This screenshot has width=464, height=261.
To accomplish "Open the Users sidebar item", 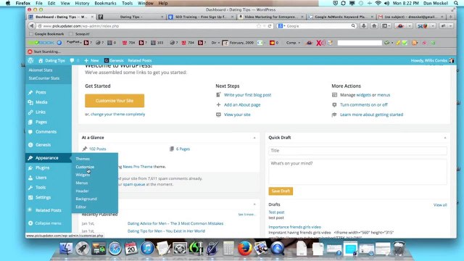I will click(x=41, y=178).
